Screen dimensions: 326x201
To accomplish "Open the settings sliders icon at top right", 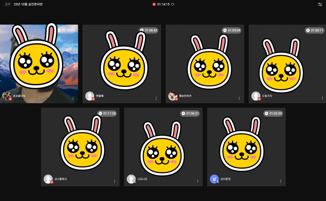I will [320, 4].
